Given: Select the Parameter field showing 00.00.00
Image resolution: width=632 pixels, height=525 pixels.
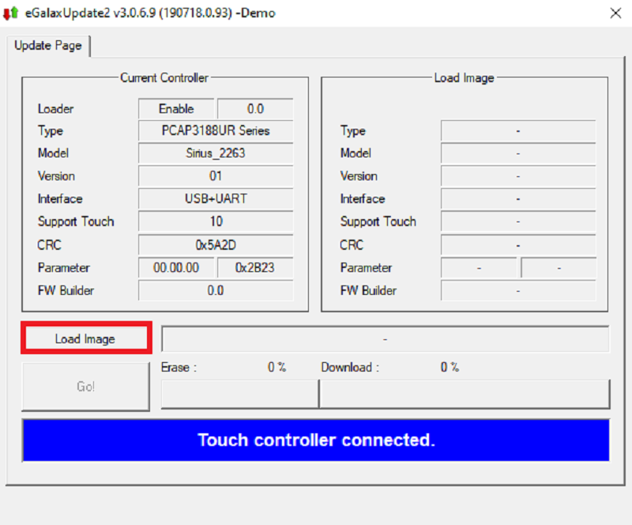Looking at the screenshot, I should [176, 268].
